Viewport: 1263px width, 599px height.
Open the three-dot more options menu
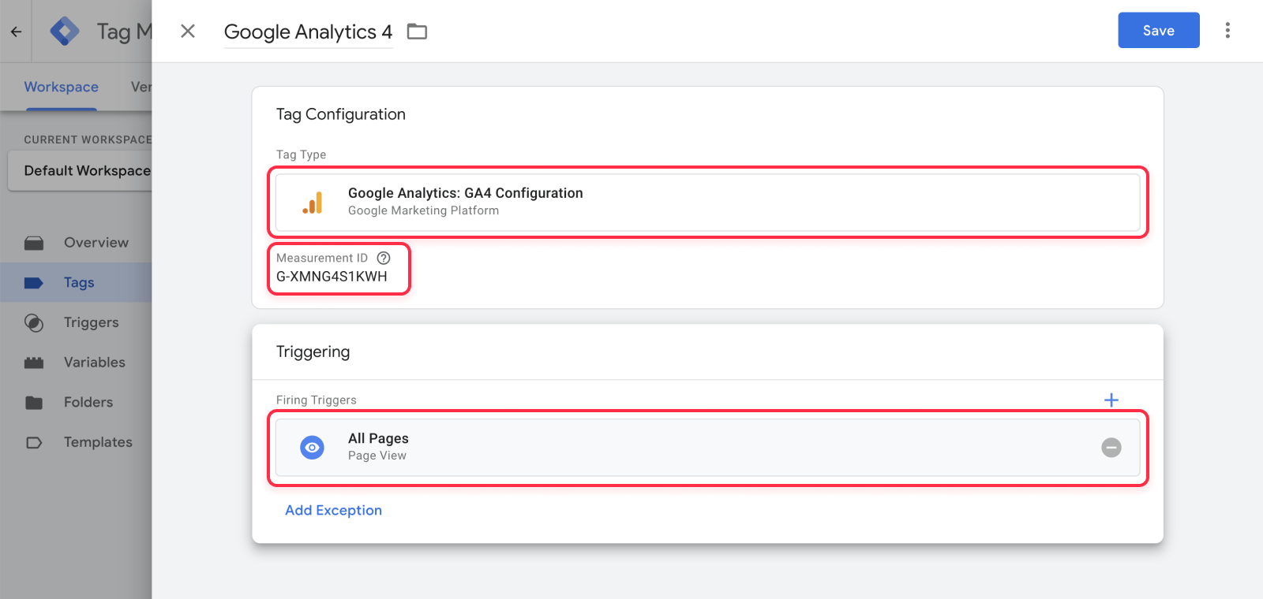click(1227, 30)
